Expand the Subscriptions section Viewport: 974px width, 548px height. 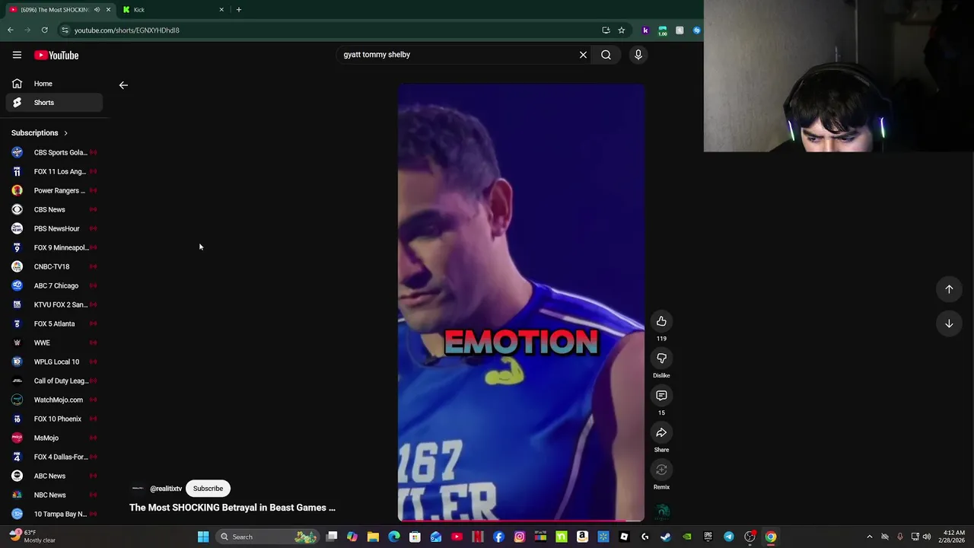(x=40, y=133)
